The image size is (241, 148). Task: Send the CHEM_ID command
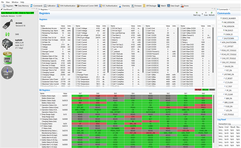click(x=228, y=34)
